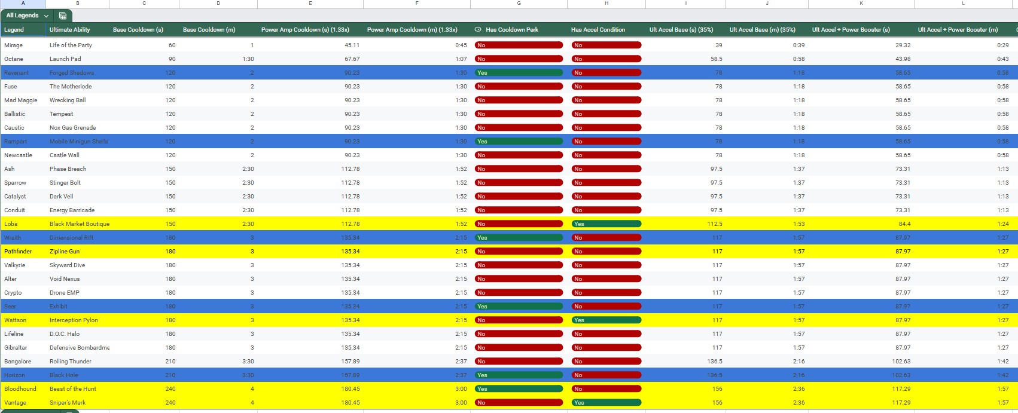The image size is (1018, 413).
Task: Click the Ultimate Ability header cell
Action: click(78, 29)
